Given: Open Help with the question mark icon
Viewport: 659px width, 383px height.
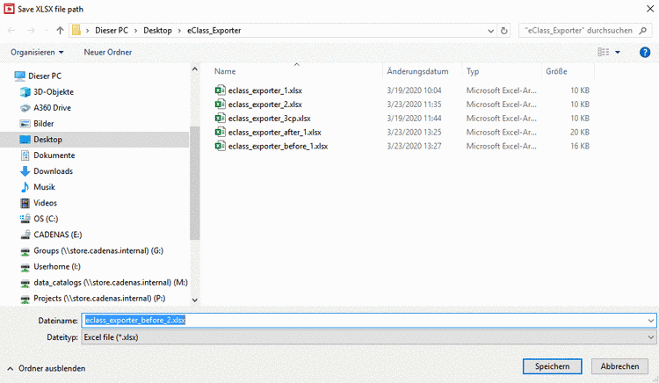Looking at the screenshot, I should [x=645, y=52].
